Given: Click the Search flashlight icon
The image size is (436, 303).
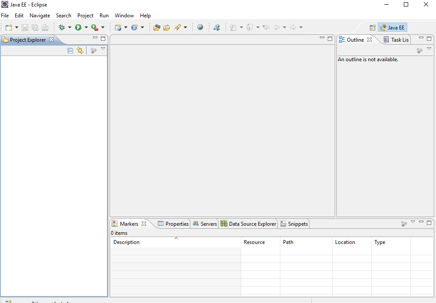Looking at the screenshot, I should (x=177, y=27).
